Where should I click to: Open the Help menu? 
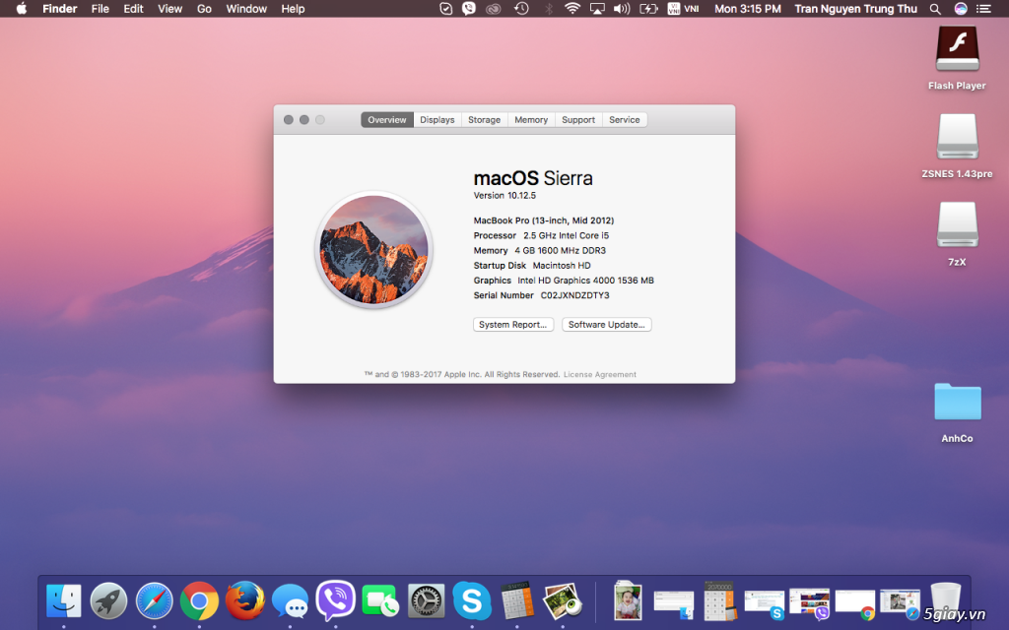(293, 9)
